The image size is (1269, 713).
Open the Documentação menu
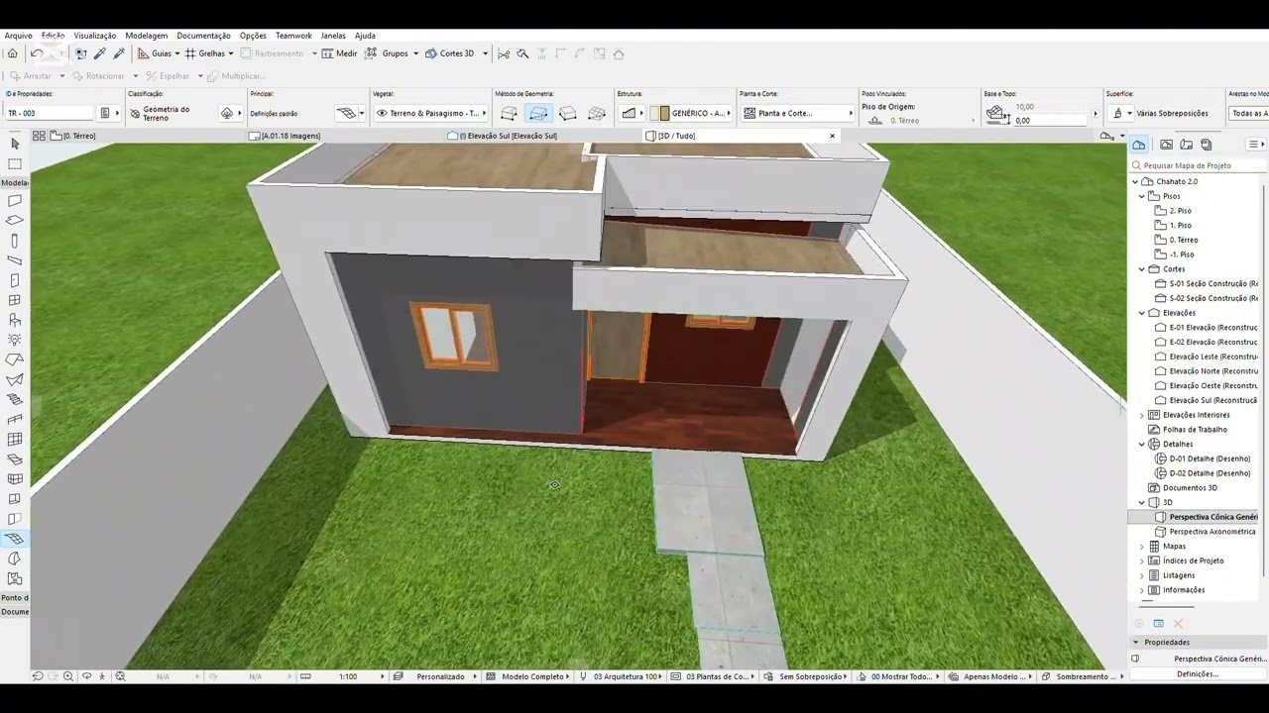tap(203, 36)
